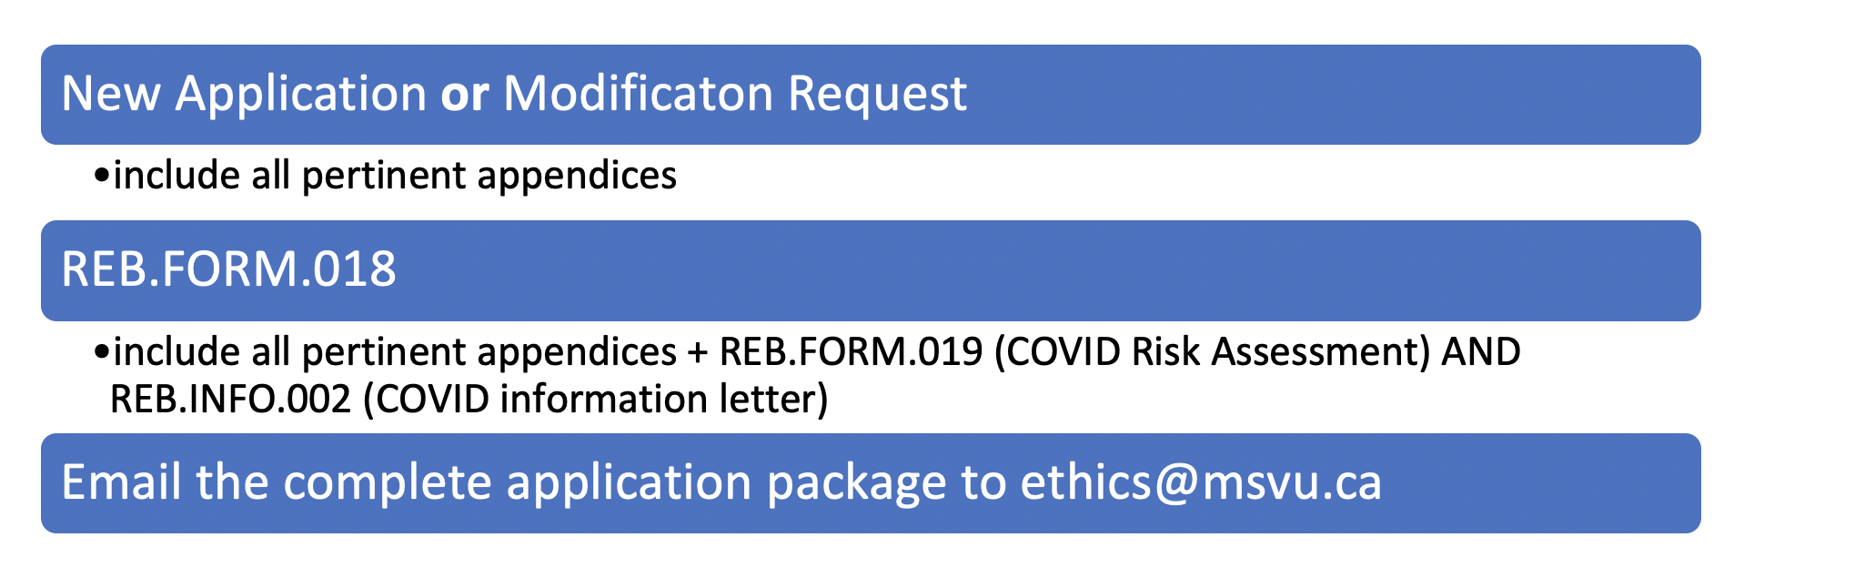Click the REB.FORM.018 heading text

[x=228, y=269]
